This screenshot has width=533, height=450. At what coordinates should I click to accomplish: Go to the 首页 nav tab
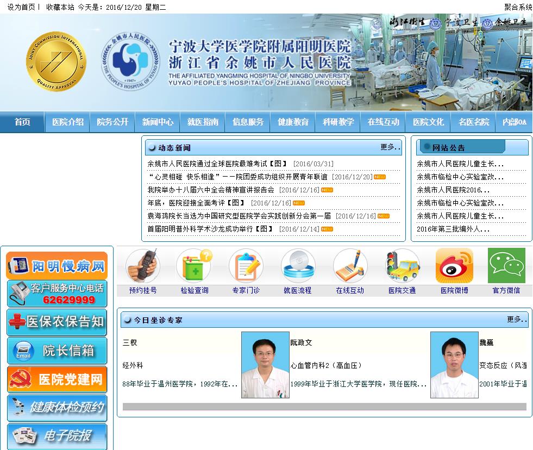(22, 122)
